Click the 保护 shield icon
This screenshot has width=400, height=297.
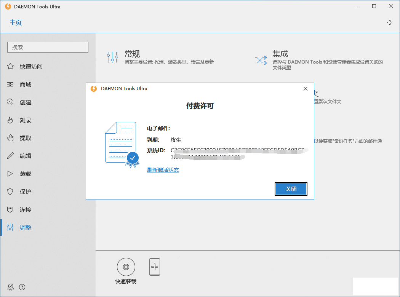click(x=10, y=192)
